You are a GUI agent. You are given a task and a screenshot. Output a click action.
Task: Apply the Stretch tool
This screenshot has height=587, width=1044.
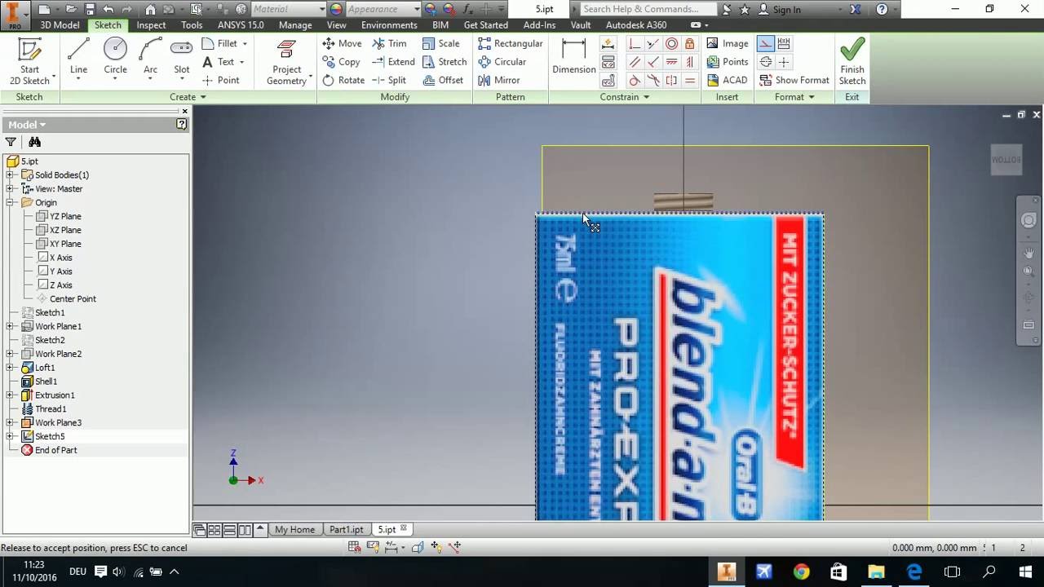tap(445, 62)
